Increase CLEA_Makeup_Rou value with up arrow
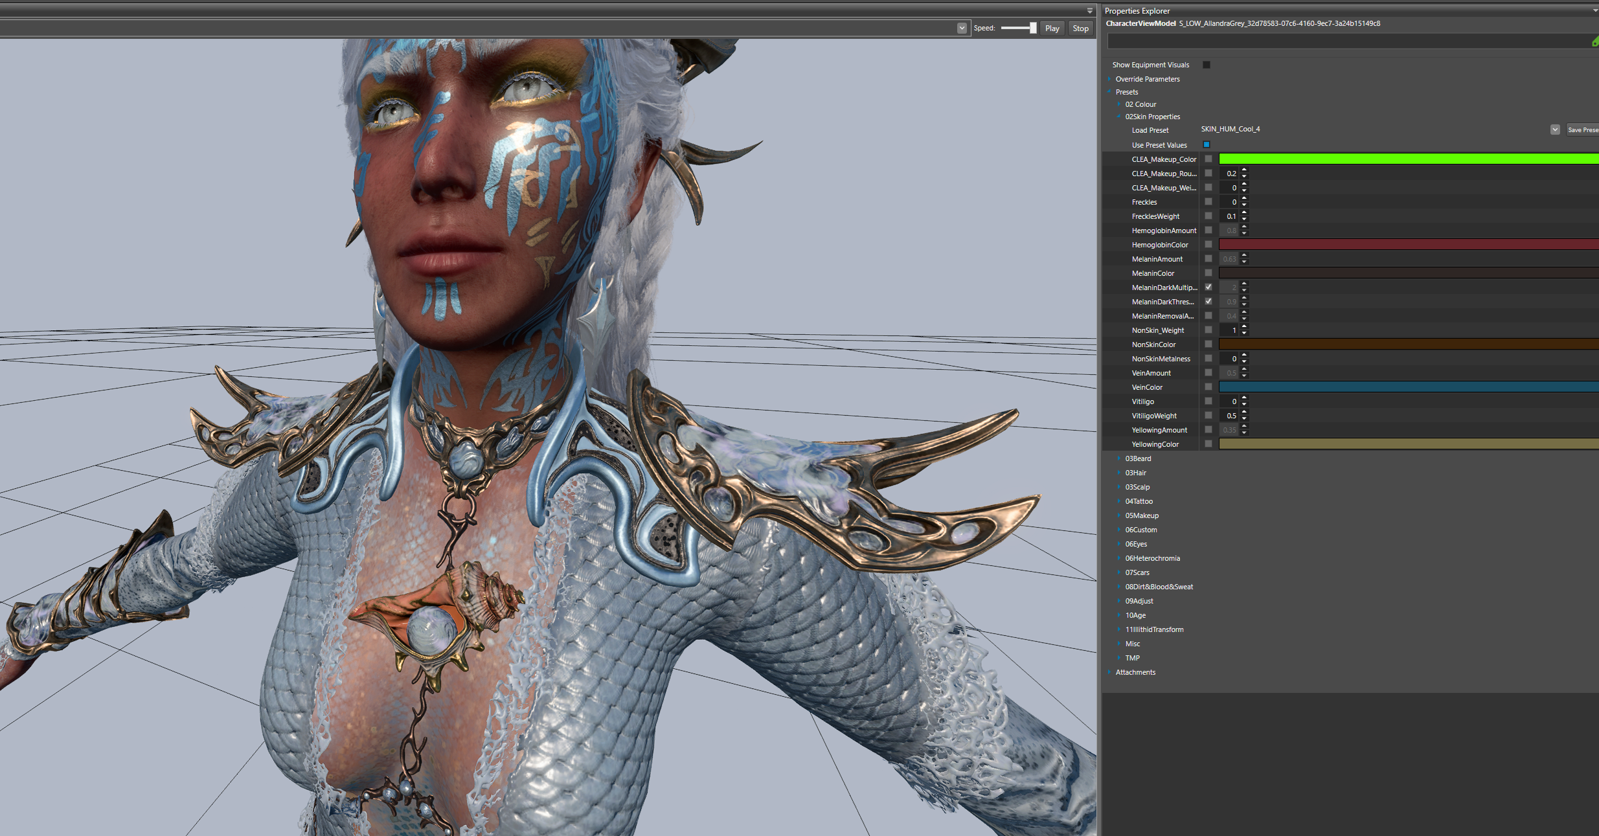1599x836 pixels. tap(1244, 170)
